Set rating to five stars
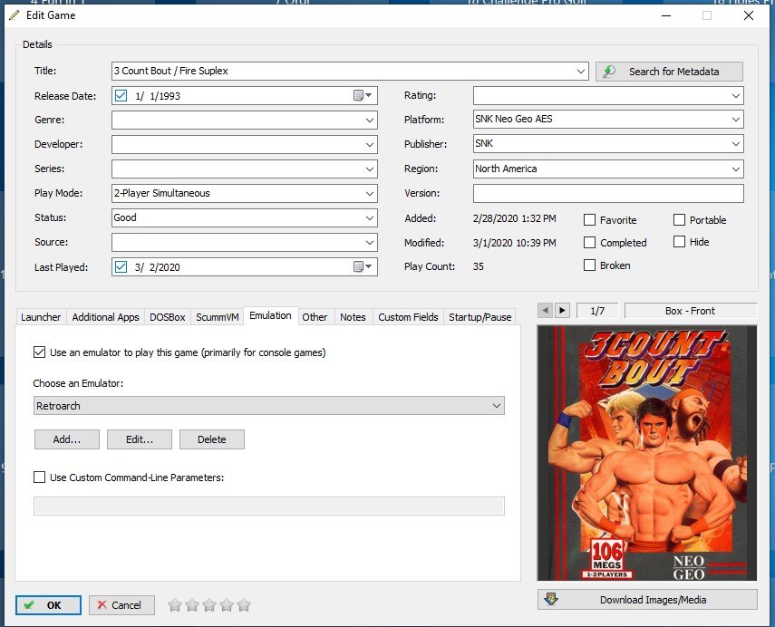775x627 pixels. pyautogui.click(x=244, y=604)
